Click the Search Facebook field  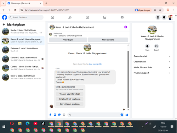point(26,17)
